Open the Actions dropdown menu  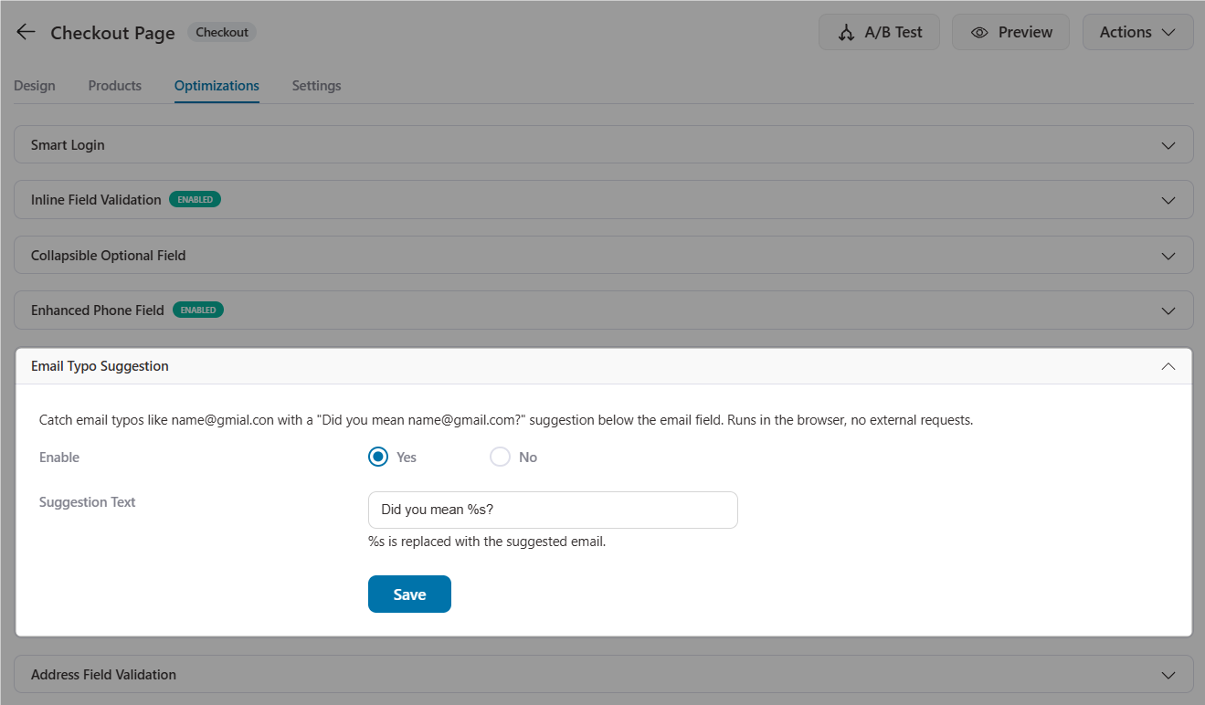coord(1137,32)
